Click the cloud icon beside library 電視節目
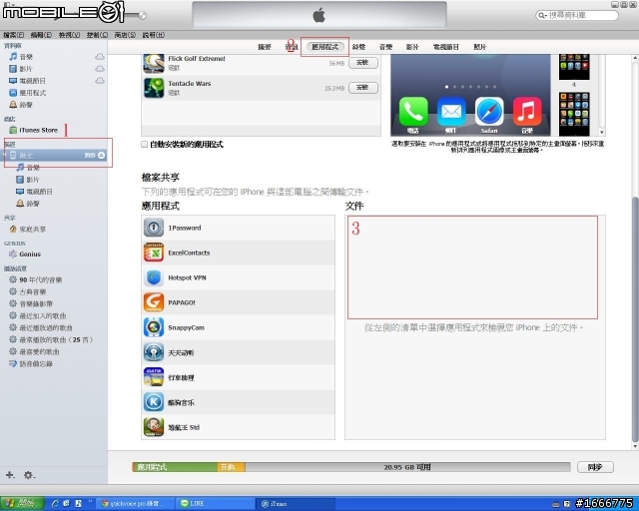 (x=100, y=81)
